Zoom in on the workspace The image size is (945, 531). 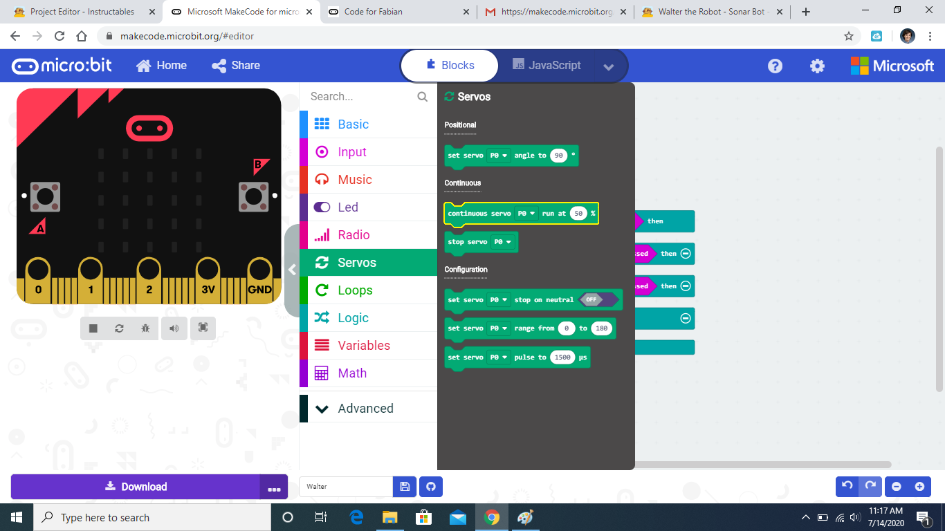coord(919,487)
